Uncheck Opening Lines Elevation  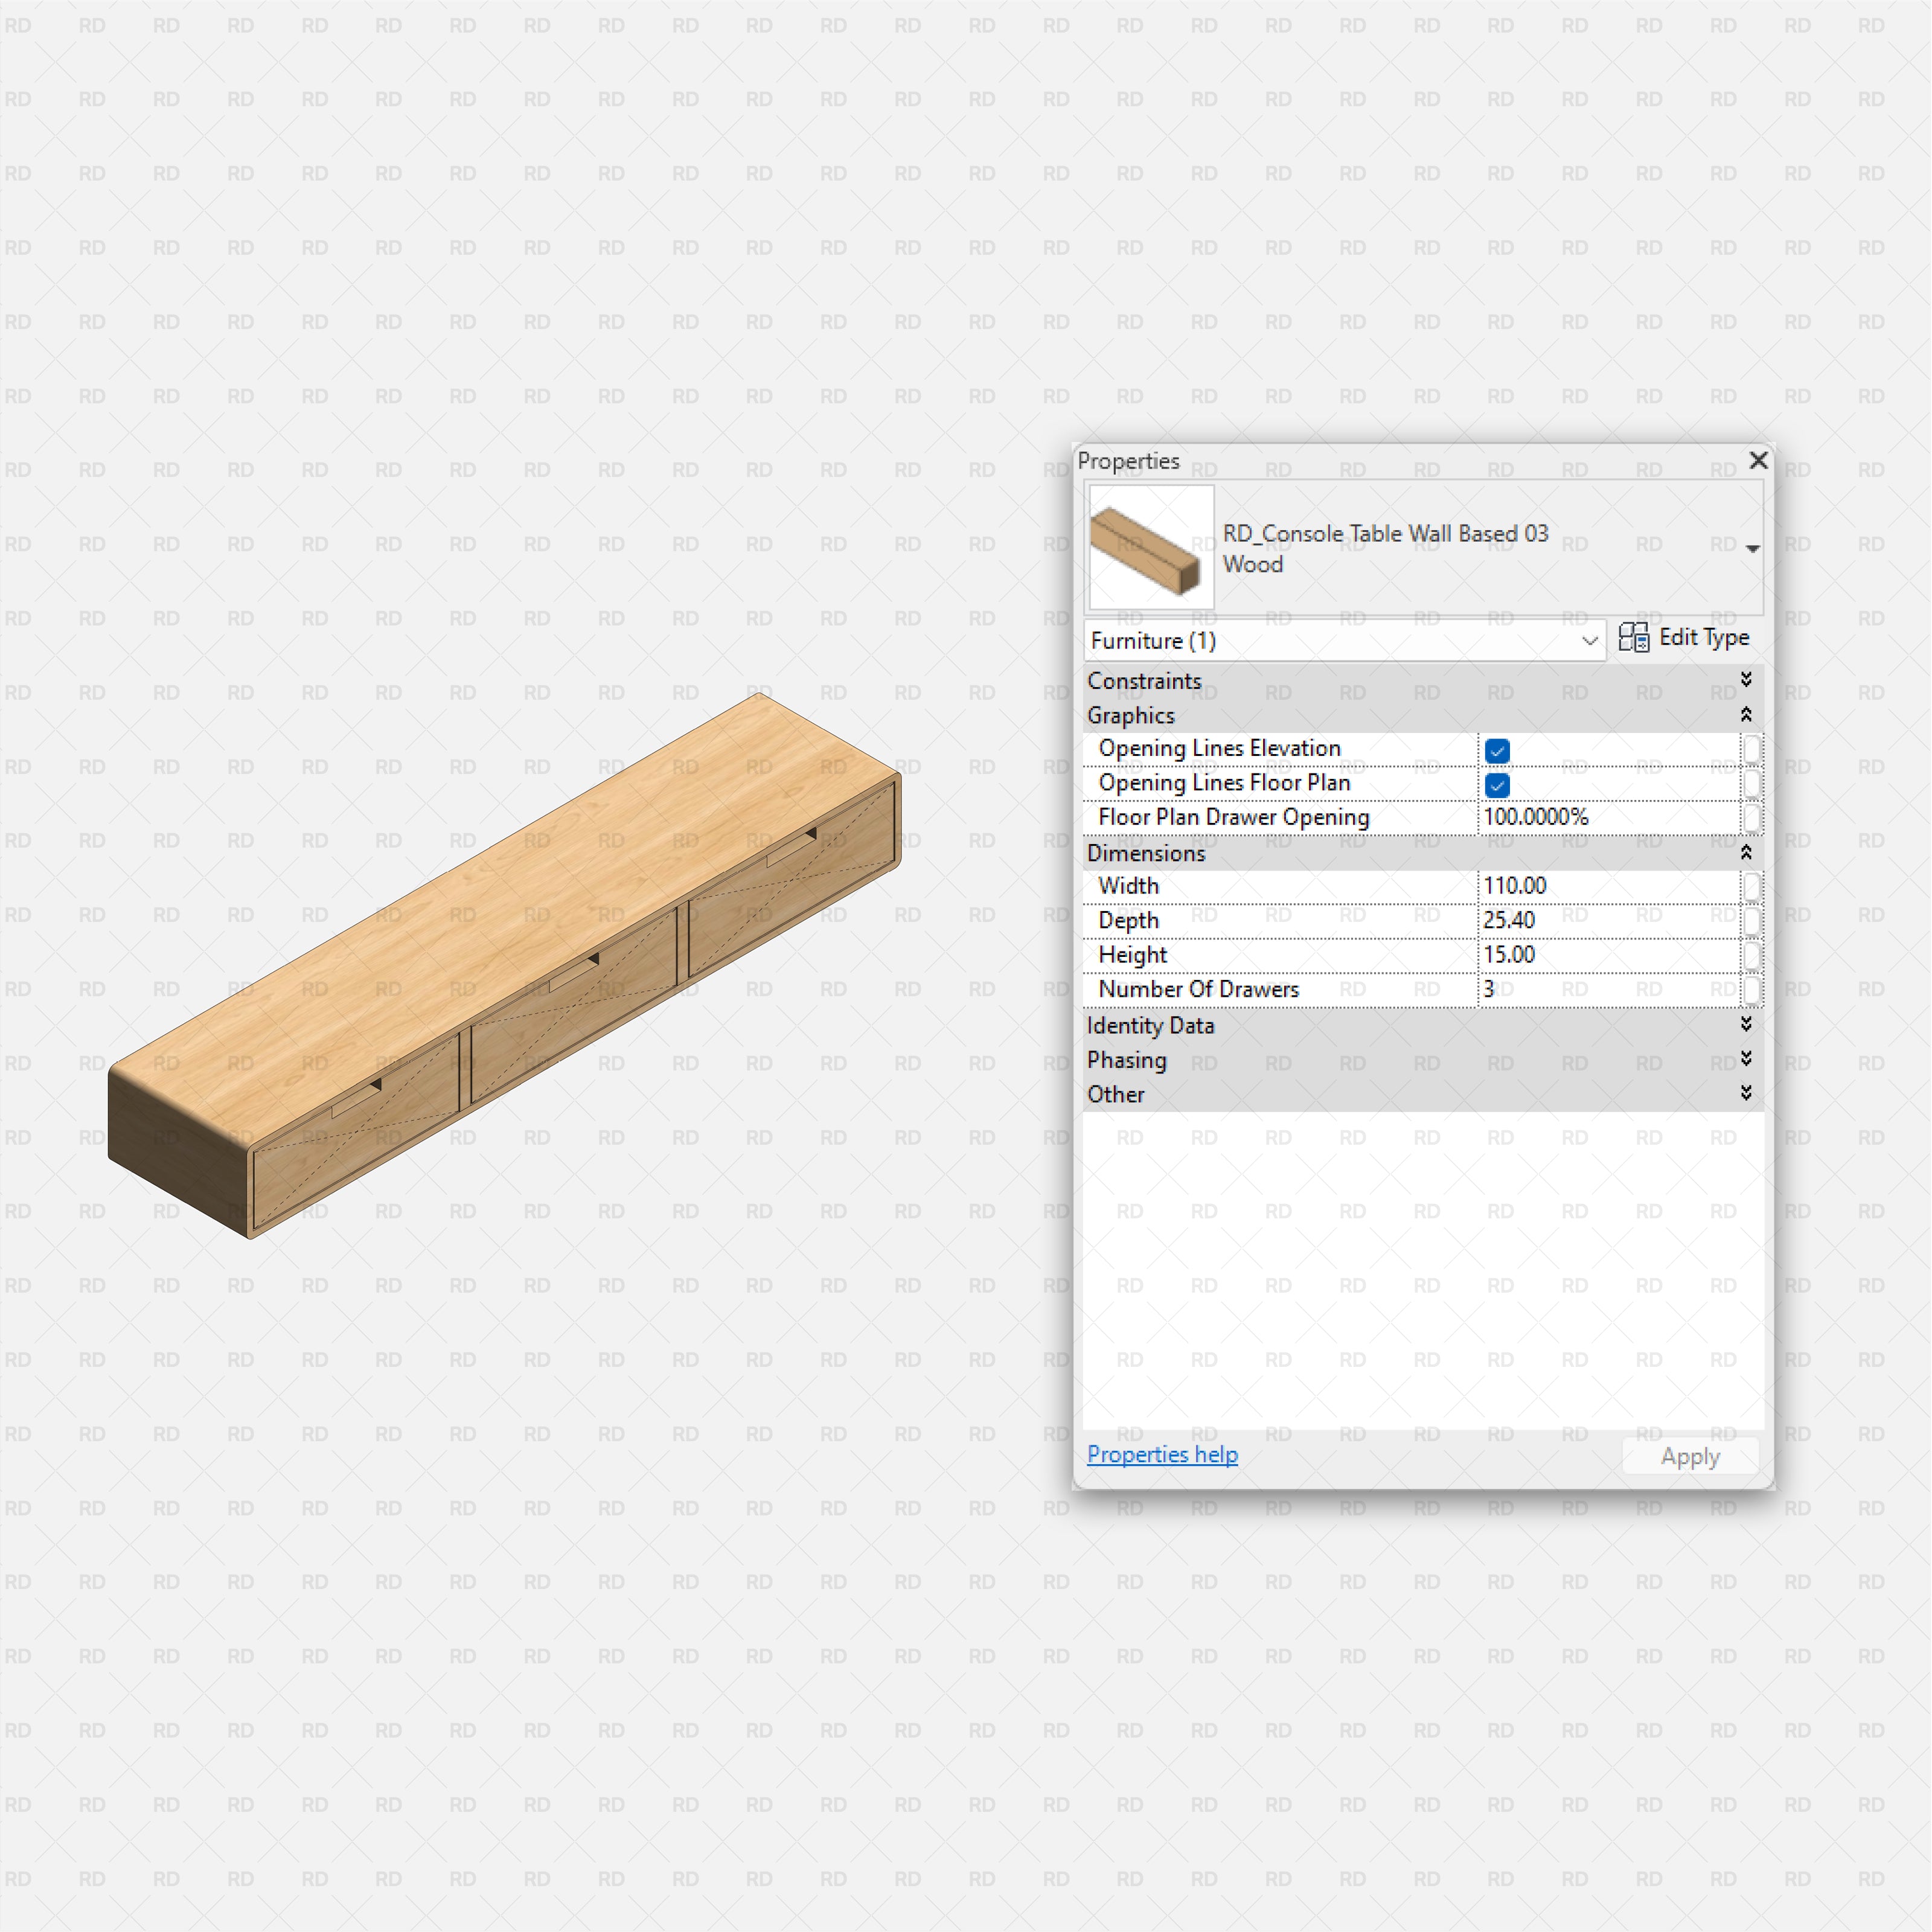[1497, 750]
